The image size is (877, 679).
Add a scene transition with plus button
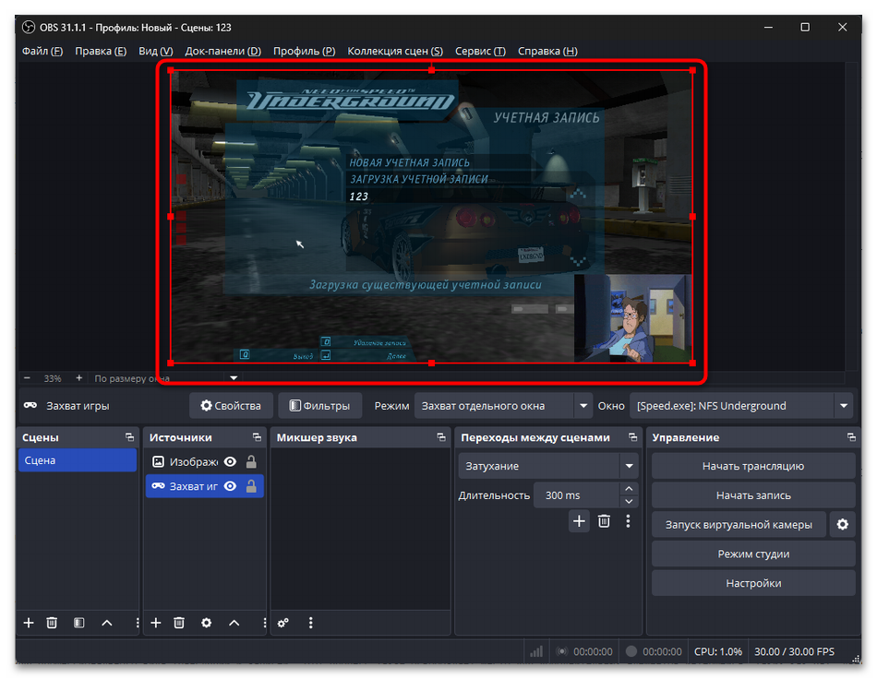[x=579, y=521]
